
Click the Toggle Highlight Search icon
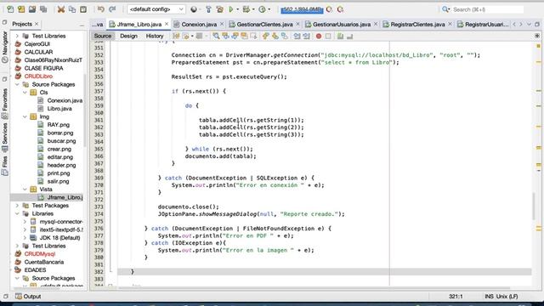click(244, 36)
